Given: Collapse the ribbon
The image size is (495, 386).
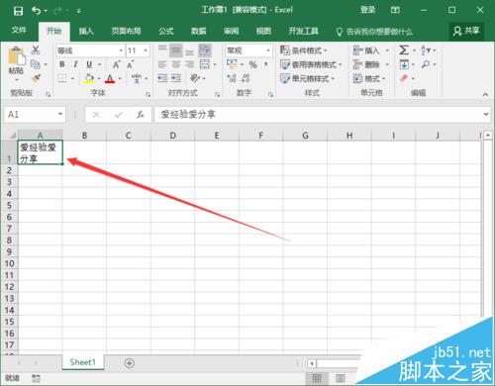Looking at the screenshot, I should coord(485,94).
